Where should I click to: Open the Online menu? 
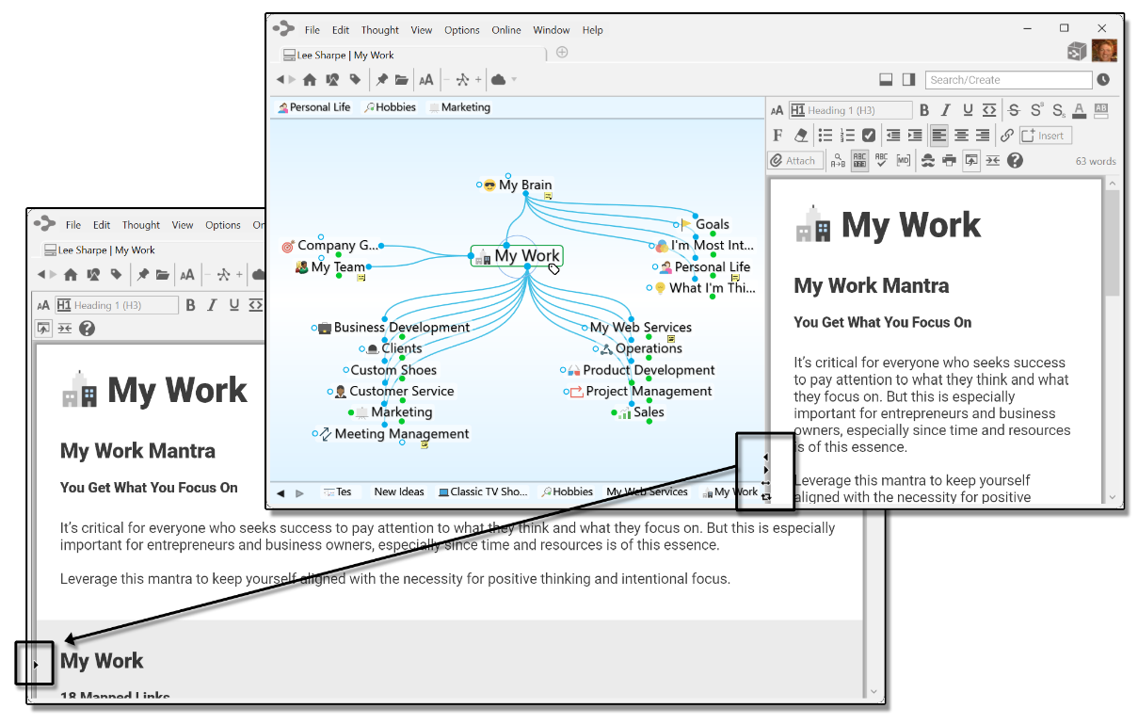coord(505,30)
